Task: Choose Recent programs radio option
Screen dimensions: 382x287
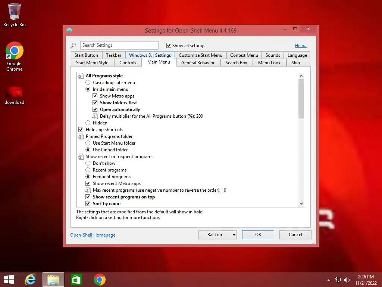Action: (x=88, y=170)
